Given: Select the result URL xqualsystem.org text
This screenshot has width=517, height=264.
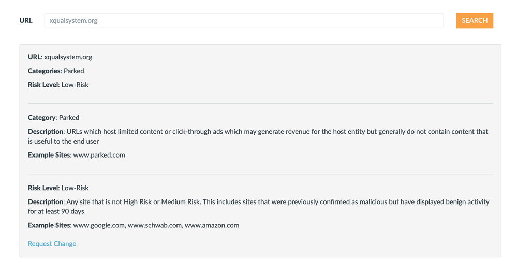Looking at the screenshot, I should tap(68, 57).
